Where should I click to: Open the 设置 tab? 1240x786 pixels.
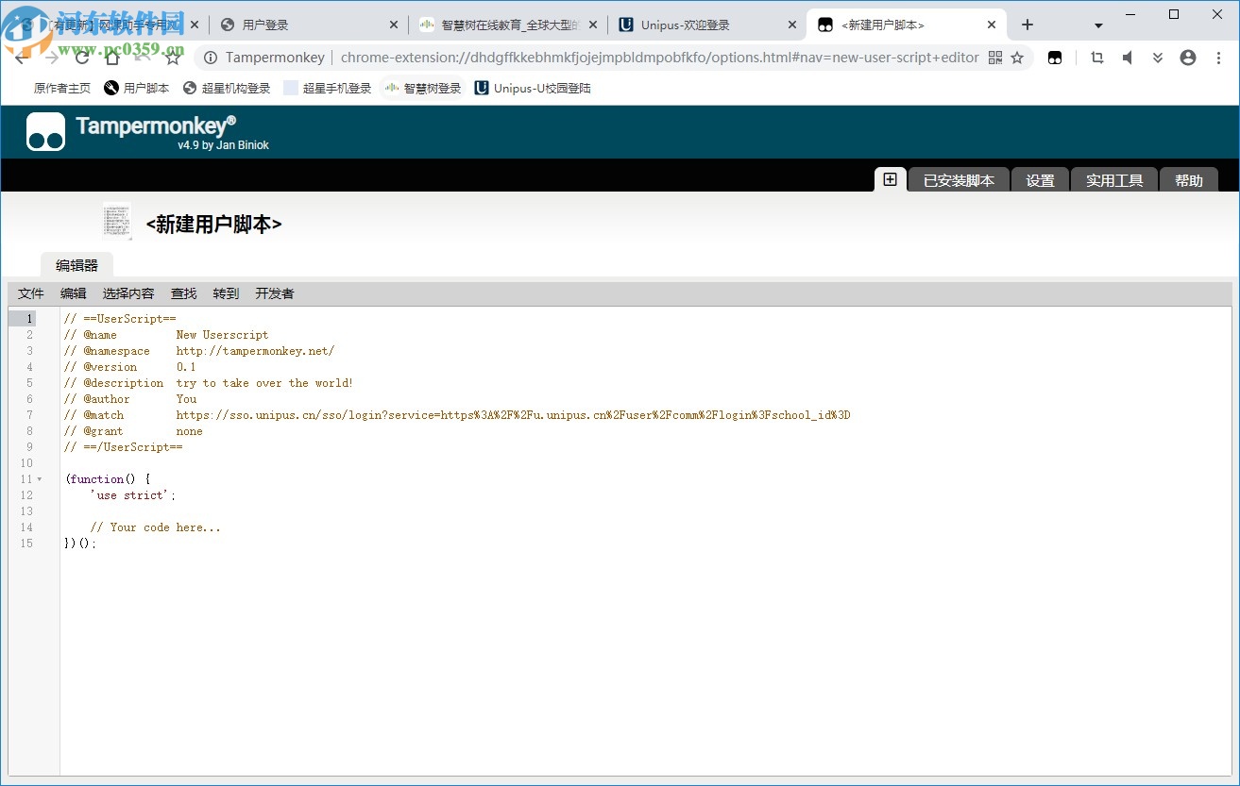(x=1040, y=180)
